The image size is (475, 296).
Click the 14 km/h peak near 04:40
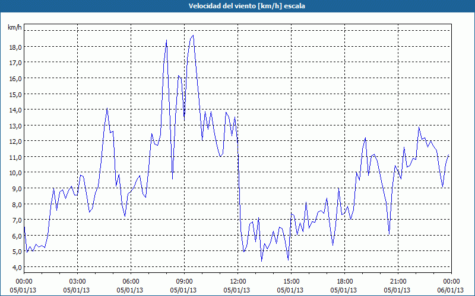point(107,108)
